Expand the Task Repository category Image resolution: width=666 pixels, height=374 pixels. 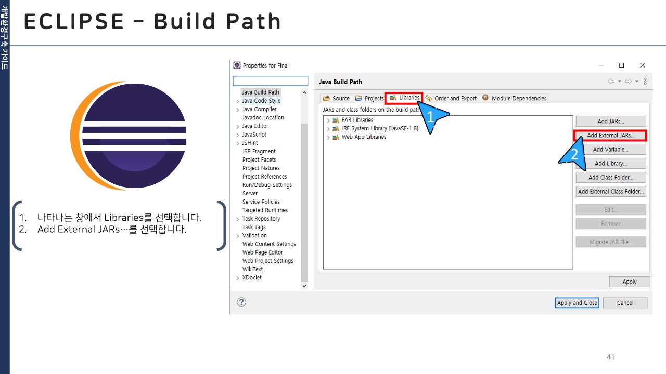pos(238,219)
